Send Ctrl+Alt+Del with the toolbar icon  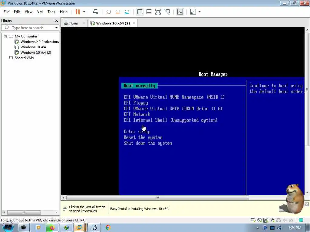96,12
